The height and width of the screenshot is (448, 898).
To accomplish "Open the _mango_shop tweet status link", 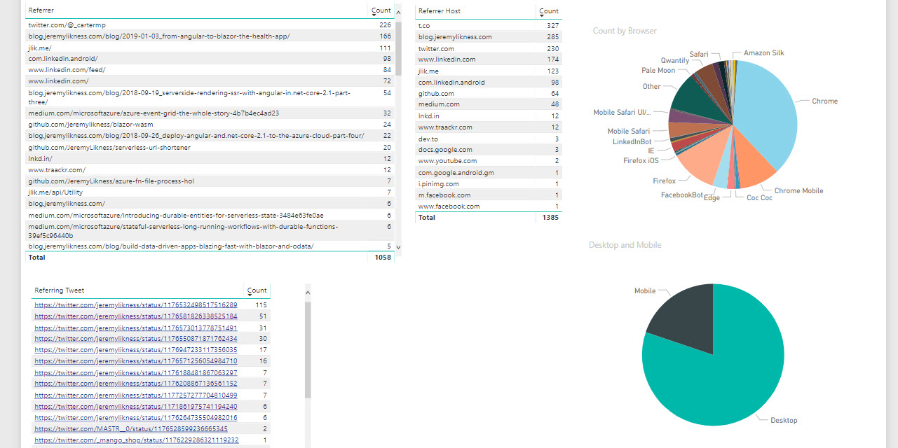I will tap(137, 440).
